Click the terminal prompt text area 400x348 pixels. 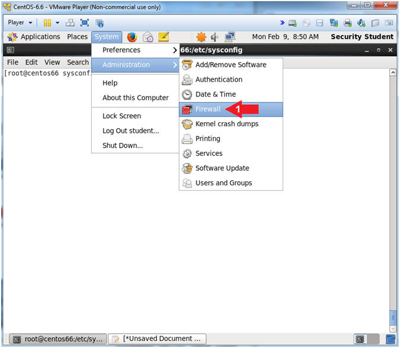pos(48,74)
